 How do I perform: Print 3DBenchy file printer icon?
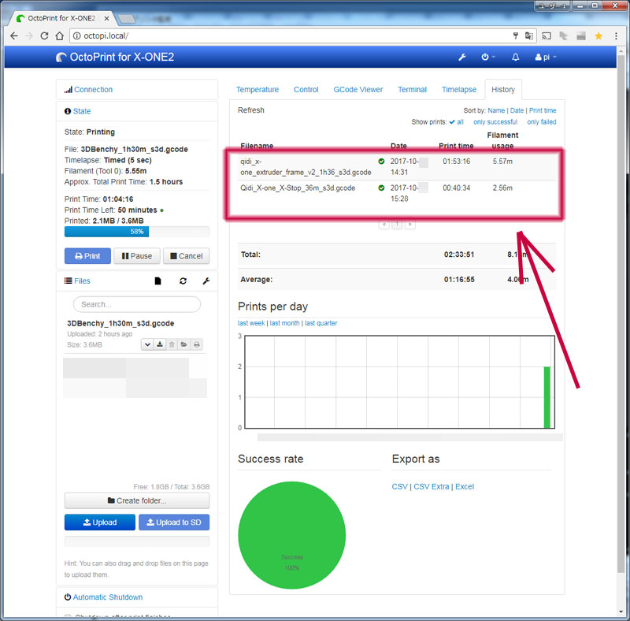(x=196, y=344)
